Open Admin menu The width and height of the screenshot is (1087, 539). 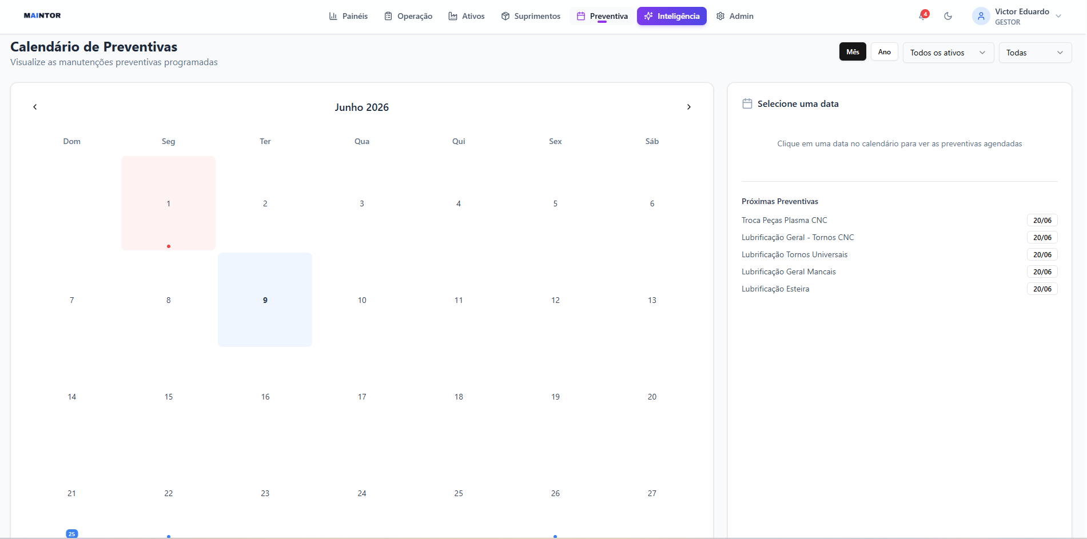[735, 16]
